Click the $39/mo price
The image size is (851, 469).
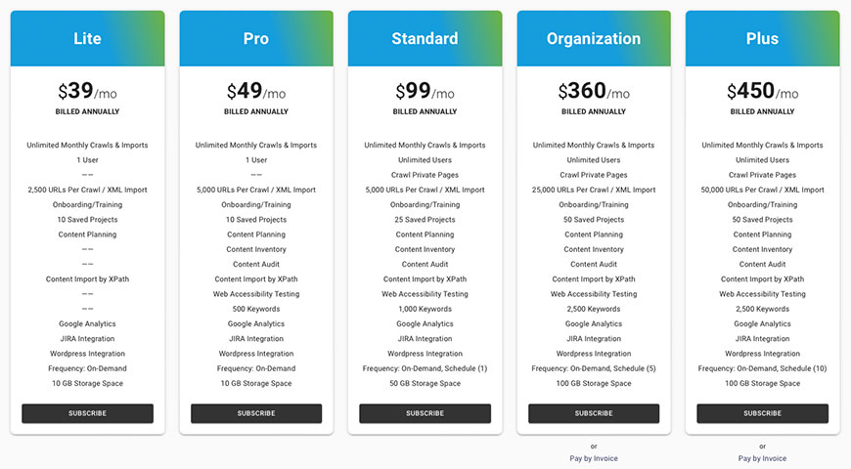tap(87, 92)
